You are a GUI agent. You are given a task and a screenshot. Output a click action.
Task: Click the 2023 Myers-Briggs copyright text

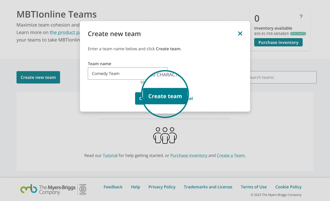[x=276, y=195]
